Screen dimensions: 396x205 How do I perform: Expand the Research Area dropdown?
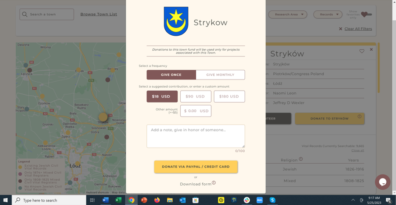(288, 14)
